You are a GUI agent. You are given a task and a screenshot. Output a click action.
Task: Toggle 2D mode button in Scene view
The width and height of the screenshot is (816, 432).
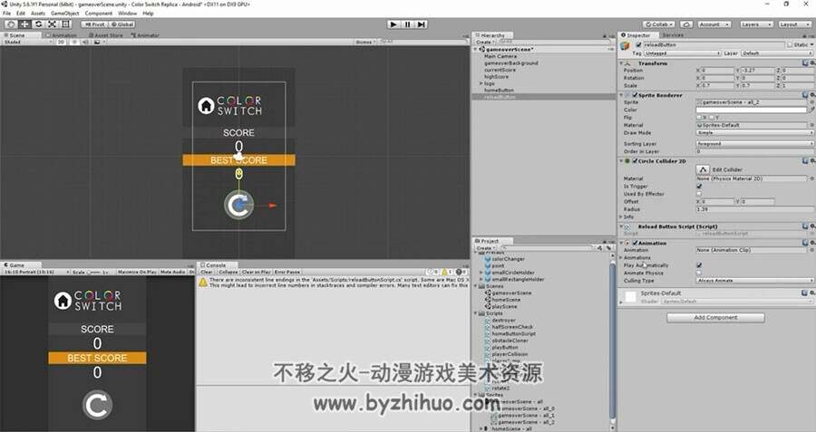pyautogui.click(x=61, y=42)
